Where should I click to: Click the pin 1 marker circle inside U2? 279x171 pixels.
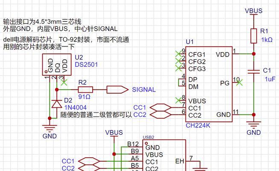click(x=46, y=72)
